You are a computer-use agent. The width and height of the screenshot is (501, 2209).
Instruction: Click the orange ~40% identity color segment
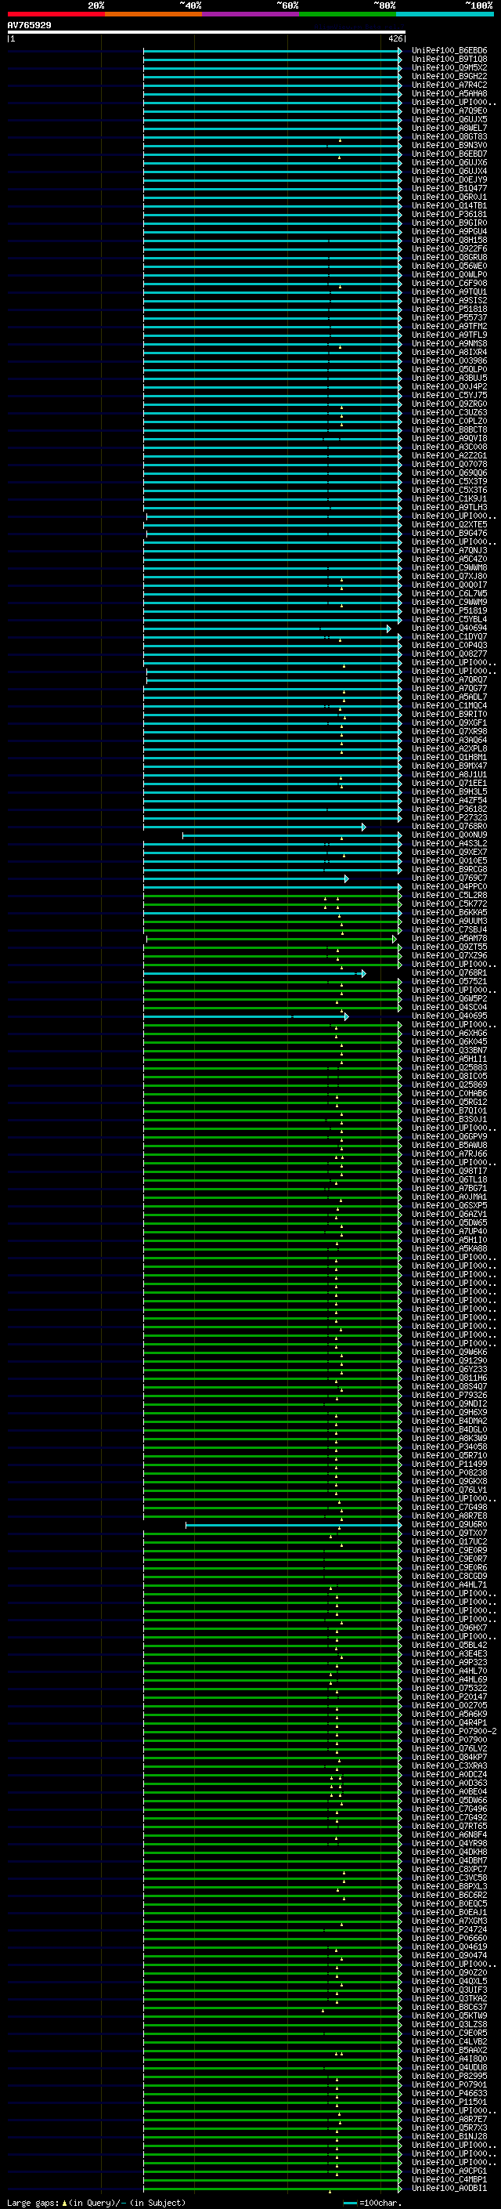tap(153, 14)
